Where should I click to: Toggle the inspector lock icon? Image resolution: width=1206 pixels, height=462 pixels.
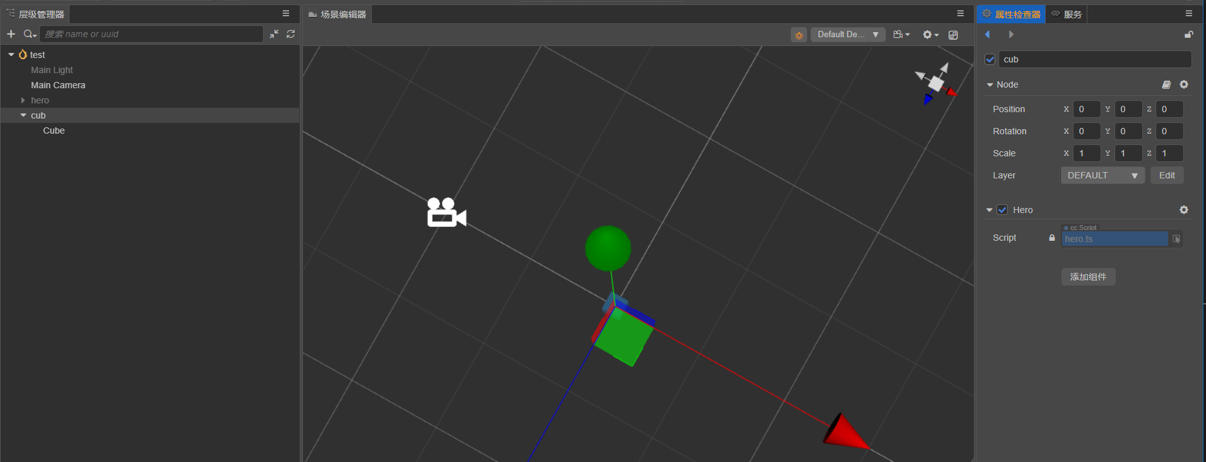[1189, 35]
